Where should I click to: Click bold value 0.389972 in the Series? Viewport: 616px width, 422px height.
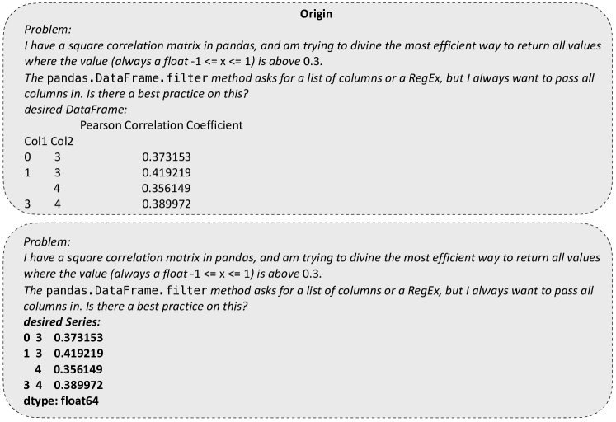coord(78,385)
